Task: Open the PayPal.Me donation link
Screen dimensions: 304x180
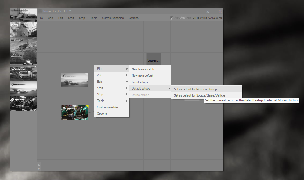Action: pyautogui.click(x=180, y=18)
